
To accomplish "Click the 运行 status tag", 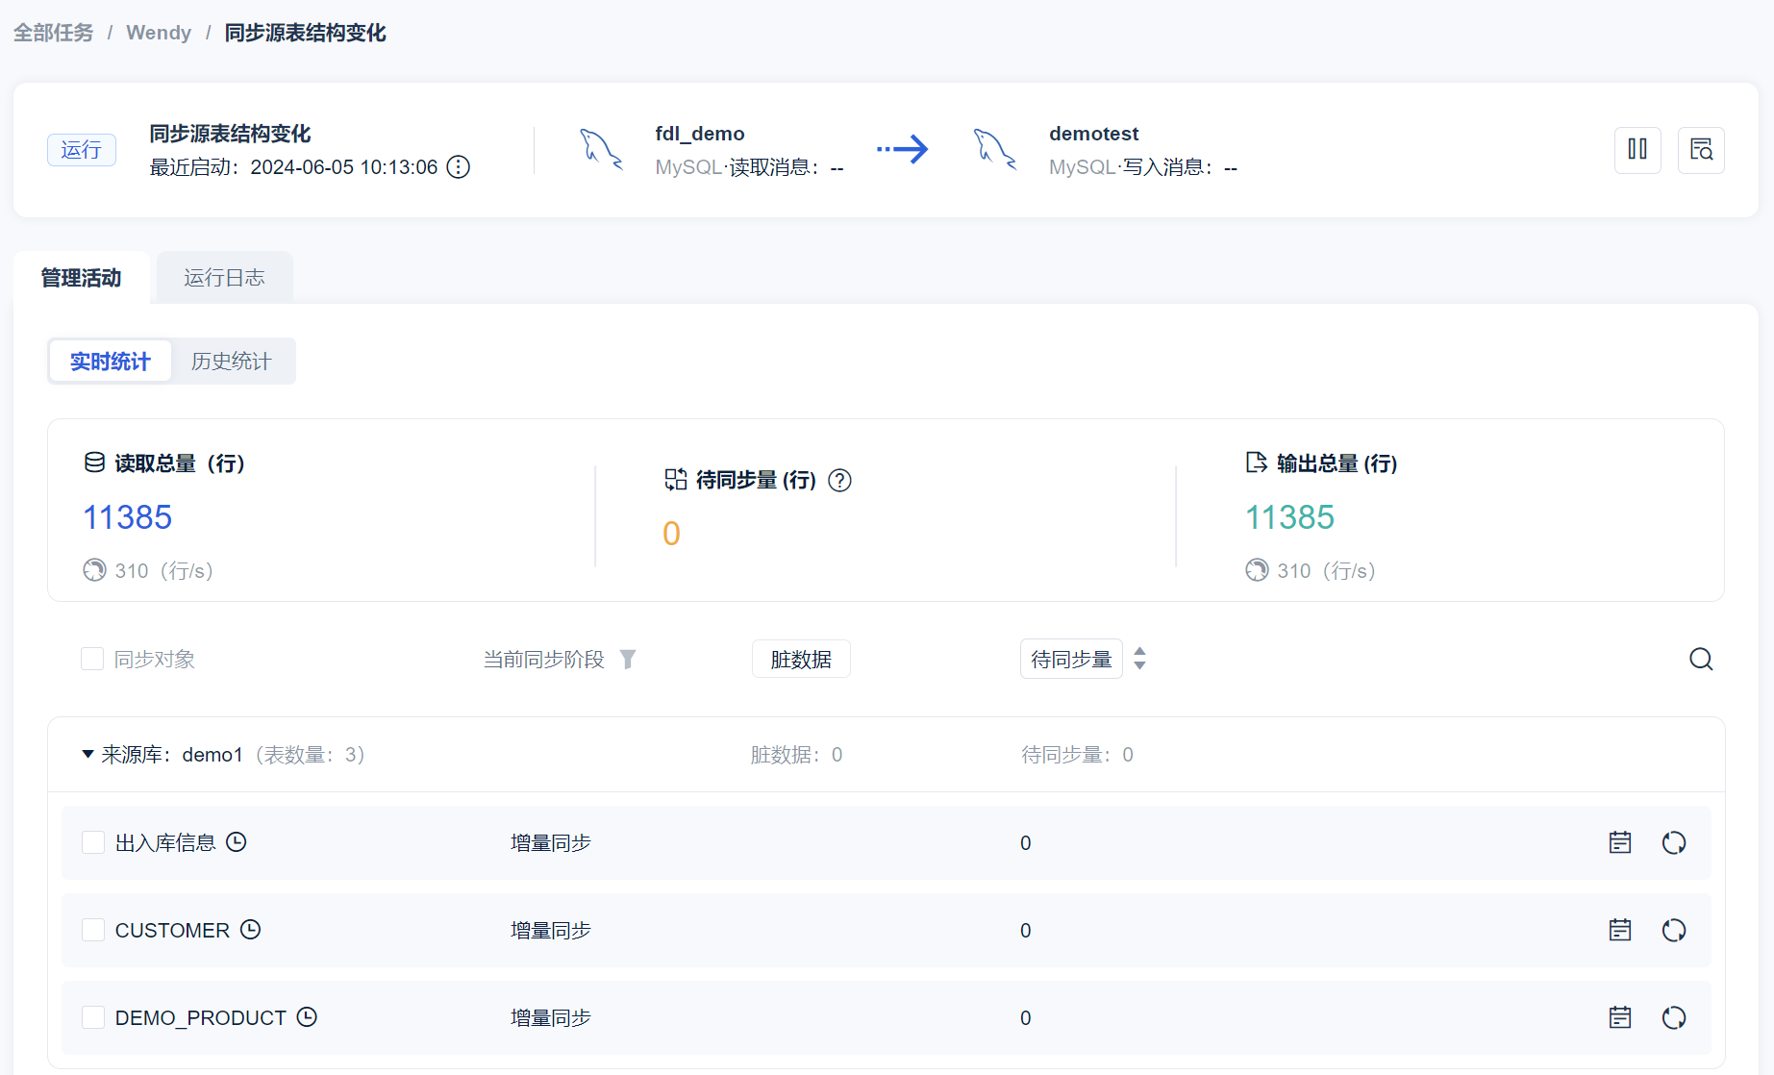I will click(x=82, y=150).
